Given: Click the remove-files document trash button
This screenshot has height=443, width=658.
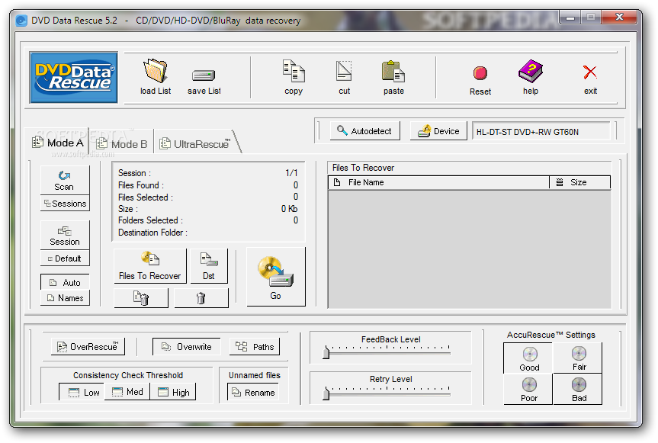Looking at the screenshot, I should [141, 298].
